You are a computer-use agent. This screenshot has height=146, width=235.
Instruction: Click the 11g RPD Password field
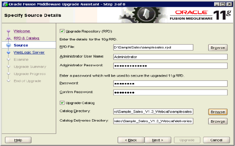(170, 84)
